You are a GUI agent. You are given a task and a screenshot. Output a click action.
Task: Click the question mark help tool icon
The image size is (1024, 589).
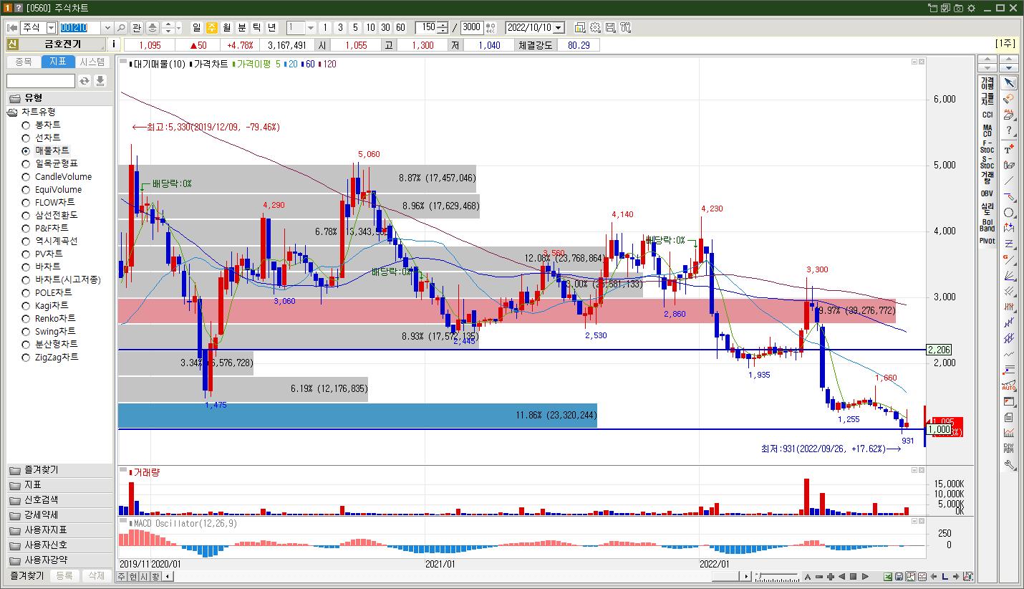tap(1009, 130)
